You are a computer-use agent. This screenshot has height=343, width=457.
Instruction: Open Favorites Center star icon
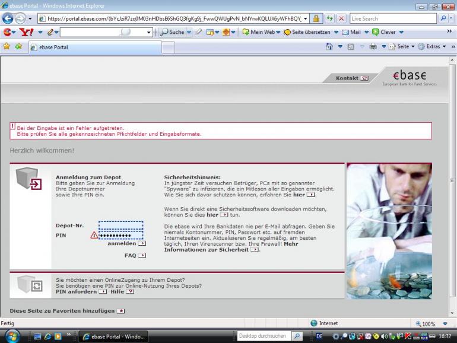[7, 46]
